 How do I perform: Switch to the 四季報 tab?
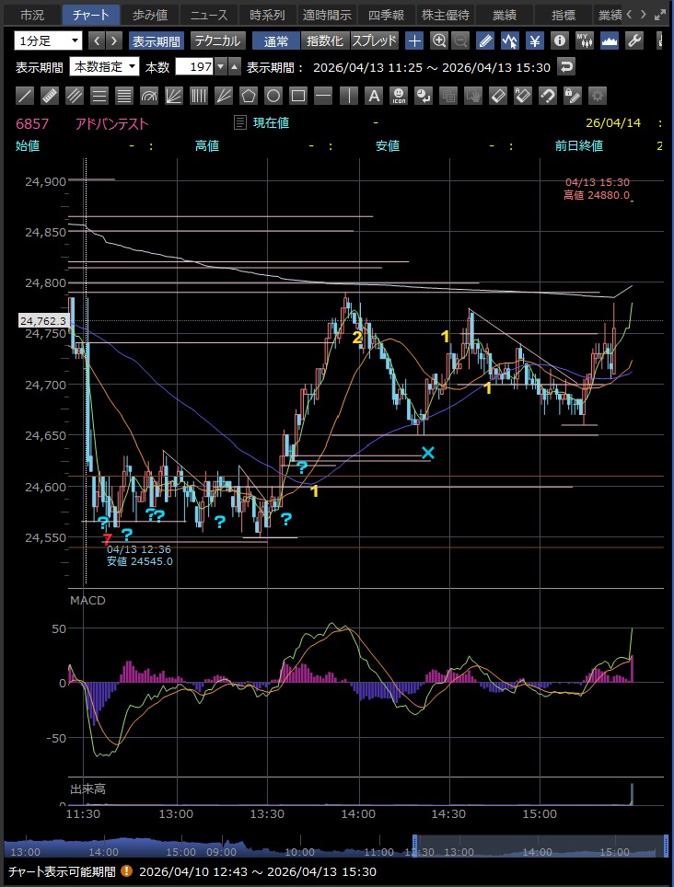[384, 15]
